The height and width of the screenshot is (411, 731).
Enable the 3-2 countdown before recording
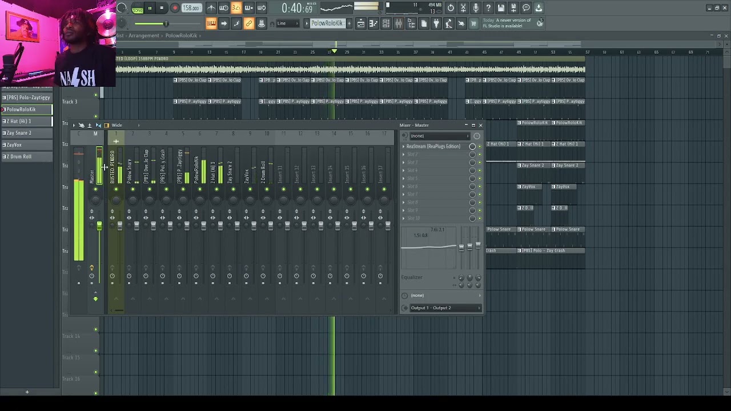coord(236,8)
